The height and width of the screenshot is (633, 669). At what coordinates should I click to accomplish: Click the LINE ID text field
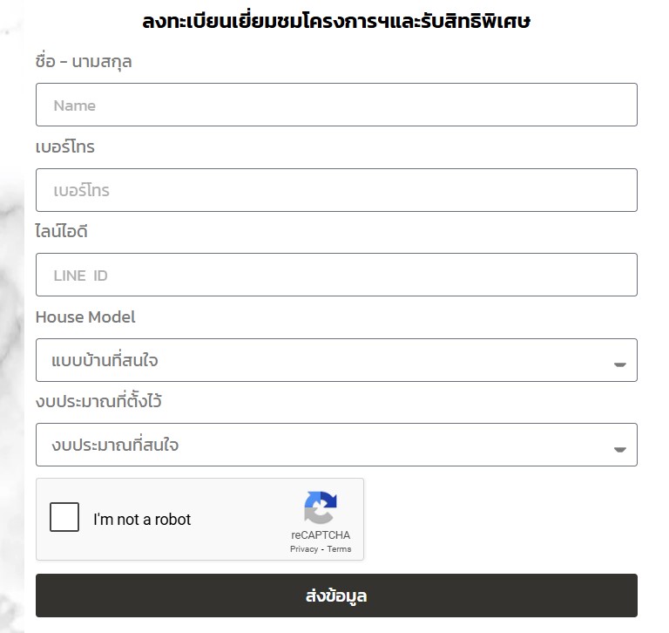pyautogui.click(x=336, y=275)
